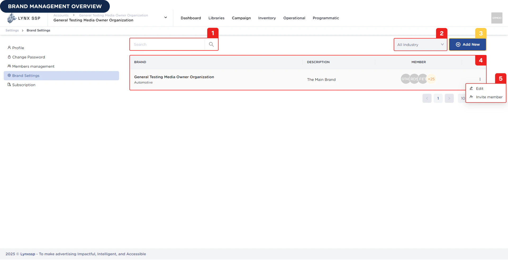The width and height of the screenshot is (508, 260).
Task: Open the Operational menu
Action: point(294,18)
